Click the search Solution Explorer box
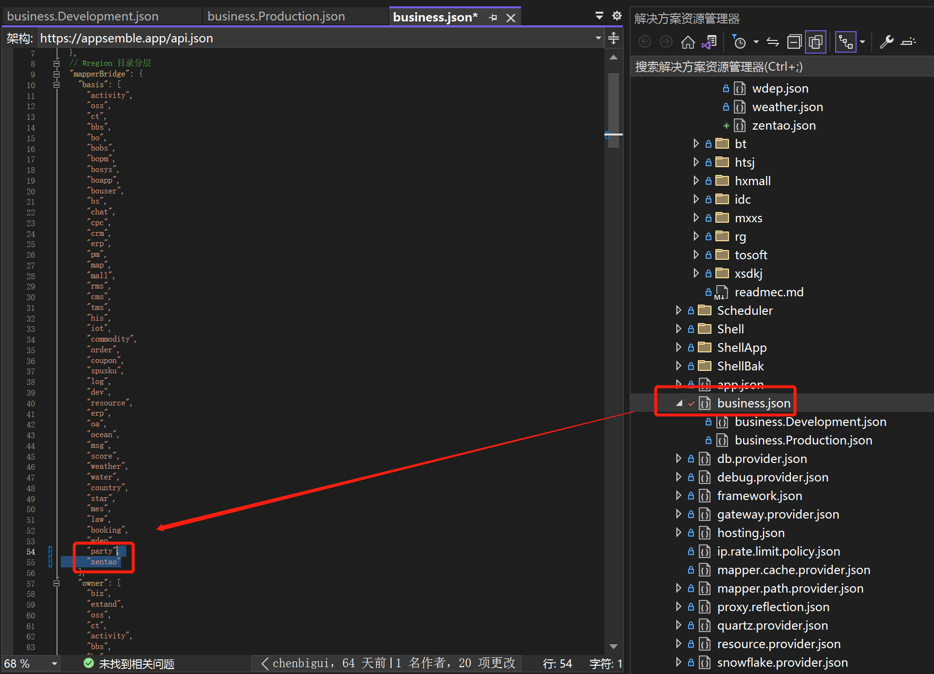The height and width of the screenshot is (674, 934). (782, 67)
